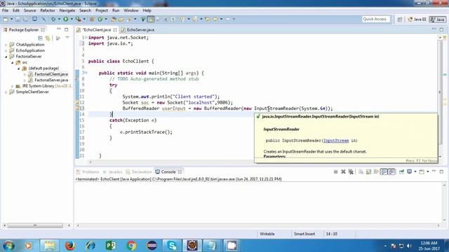
Task: Click the Open Task folder icon
Action: click(121, 19)
